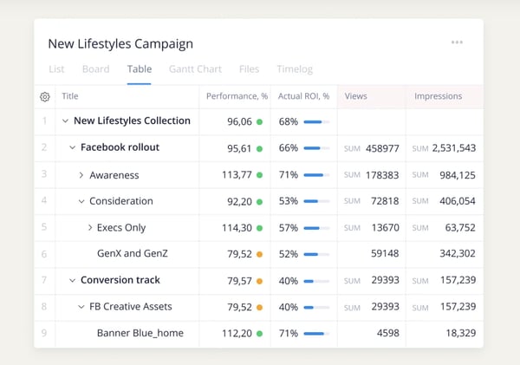The width and height of the screenshot is (520, 365).
Task: Open the table settings gear icon
Action: click(x=45, y=97)
